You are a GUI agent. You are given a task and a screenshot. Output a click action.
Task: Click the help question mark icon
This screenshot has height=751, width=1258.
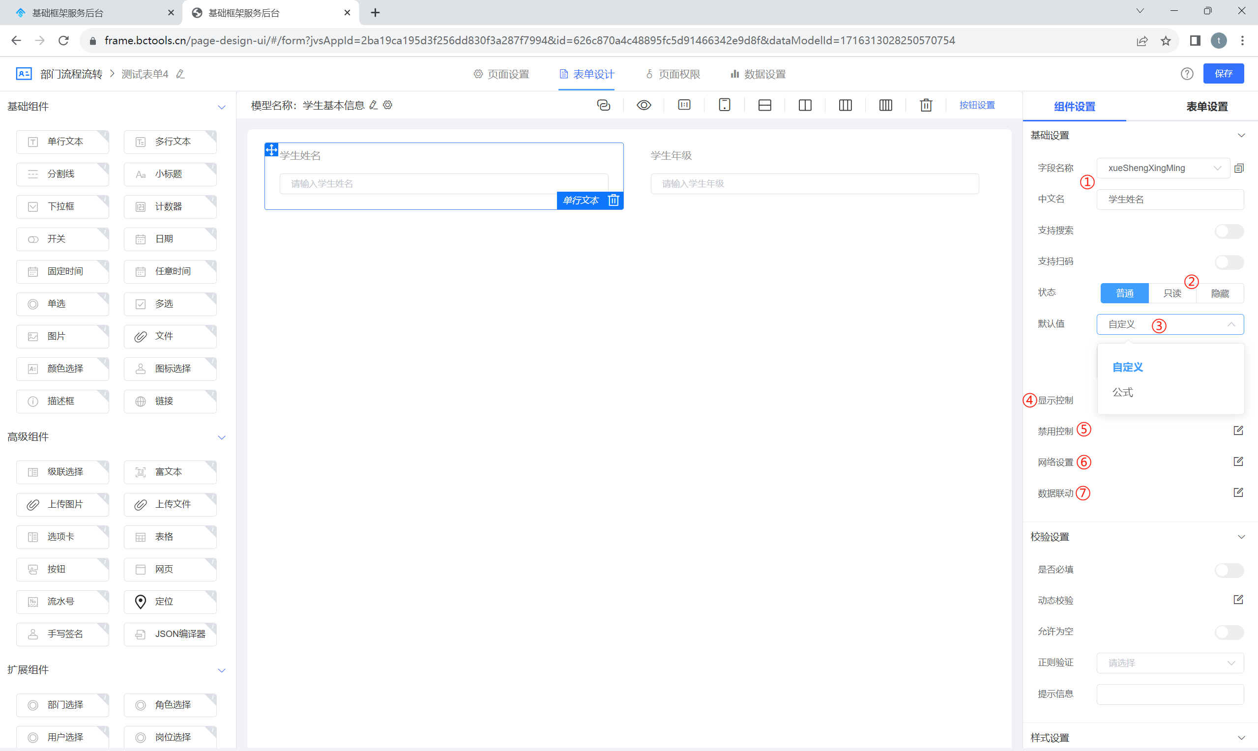(x=1187, y=74)
